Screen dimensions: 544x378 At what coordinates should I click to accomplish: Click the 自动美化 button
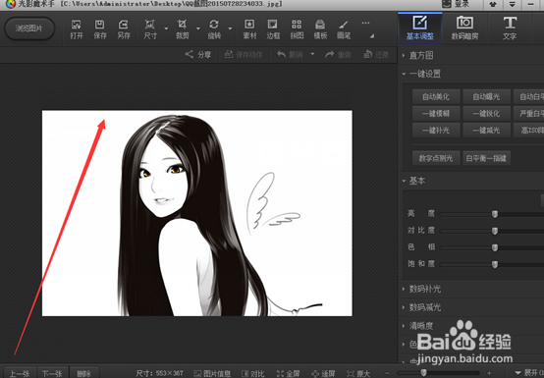[436, 97]
